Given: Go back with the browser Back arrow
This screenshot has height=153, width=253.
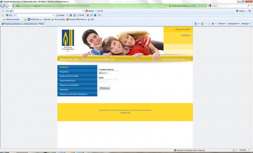Looking at the screenshot, I should [x=2, y=6].
